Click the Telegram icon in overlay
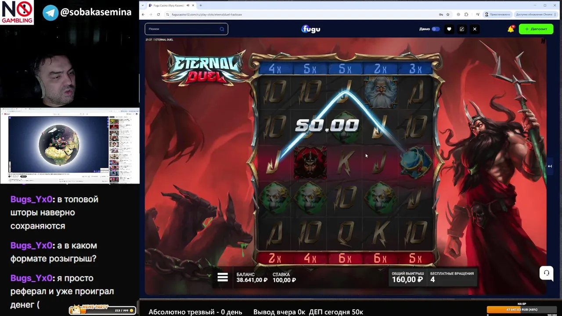This screenshot has height=316, width=562. (x=50, y=12)
